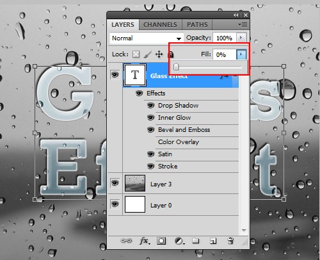Open the fx layer style menu
Viewport: 320px width, 260px height.
145,241
